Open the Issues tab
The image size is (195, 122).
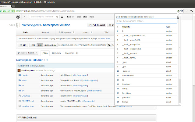point(87,32)
